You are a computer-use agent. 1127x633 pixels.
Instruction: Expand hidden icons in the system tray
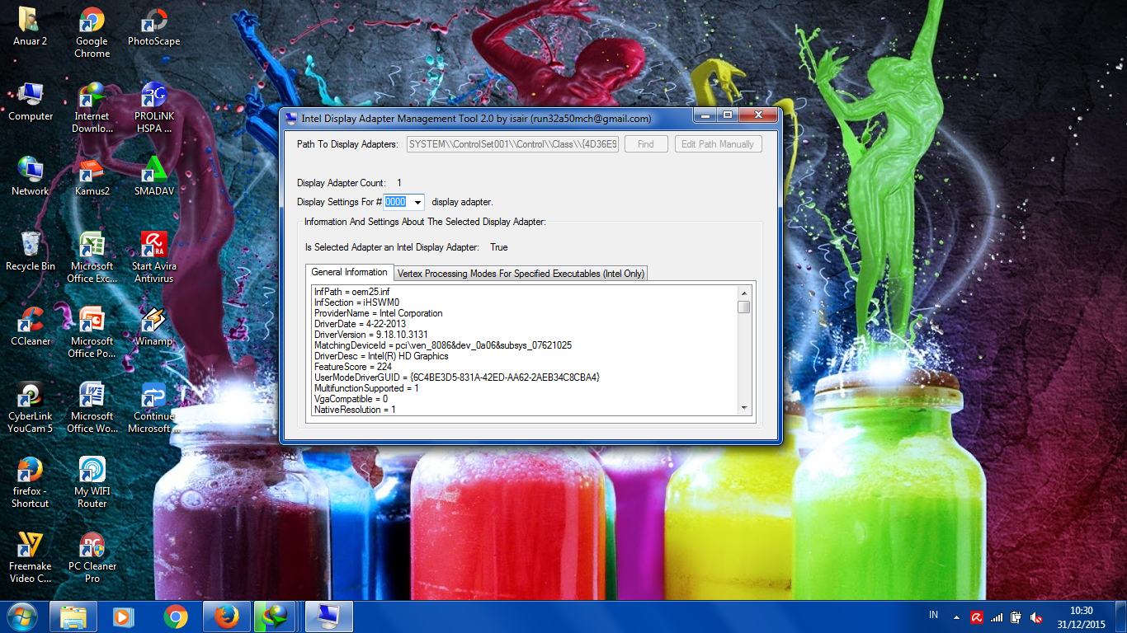(957, 616)
